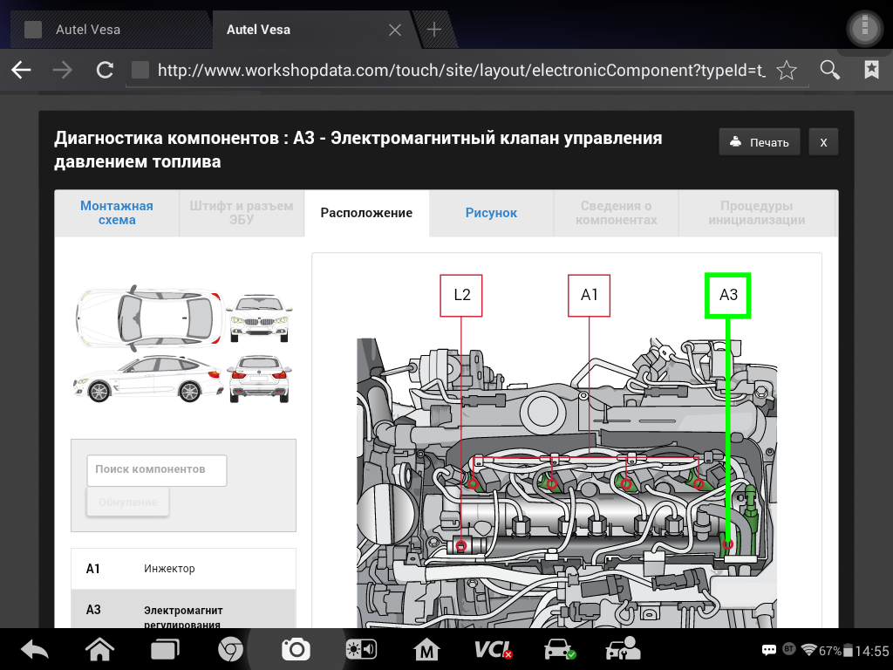
Task: Open the bookmarks list icon
Action: tap(871, 70)
